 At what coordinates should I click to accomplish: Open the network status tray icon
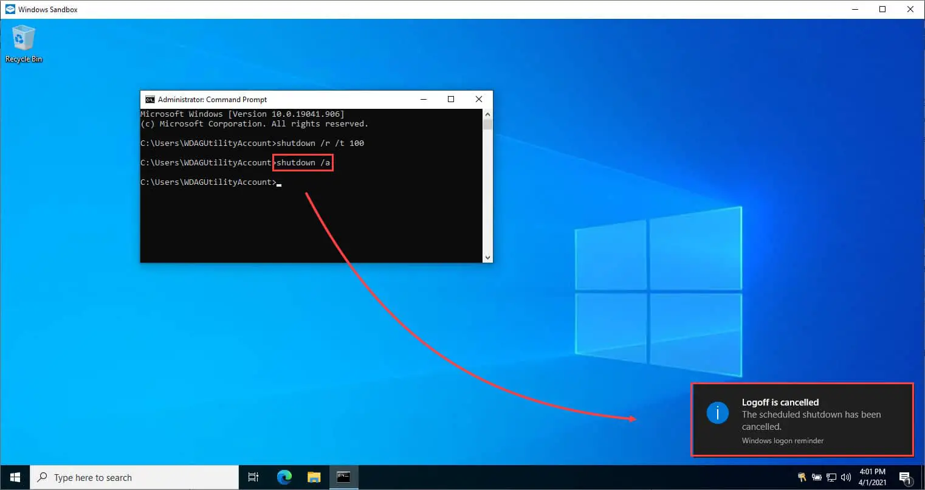click(x=831, y=477)
